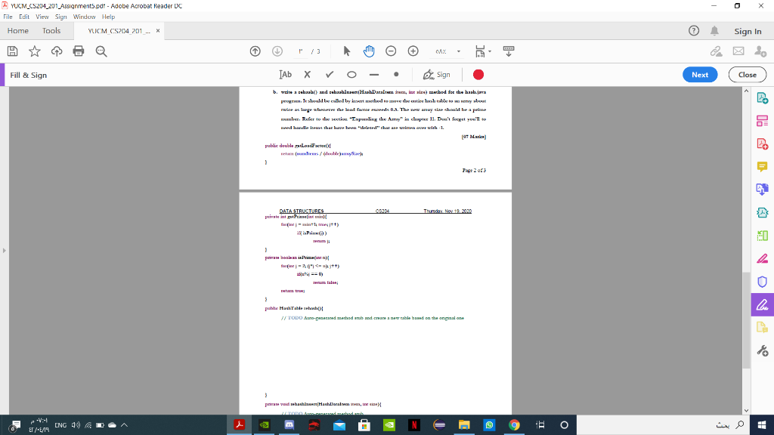Screen dimensions: 774x435
Task: Insert a circle annotation from Fill & Sign
Action: 352,74
